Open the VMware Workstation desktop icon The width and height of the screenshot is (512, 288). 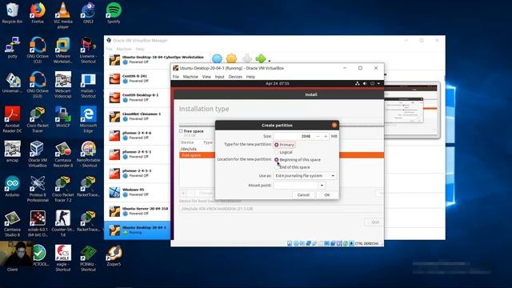click(x=63, y=50)
